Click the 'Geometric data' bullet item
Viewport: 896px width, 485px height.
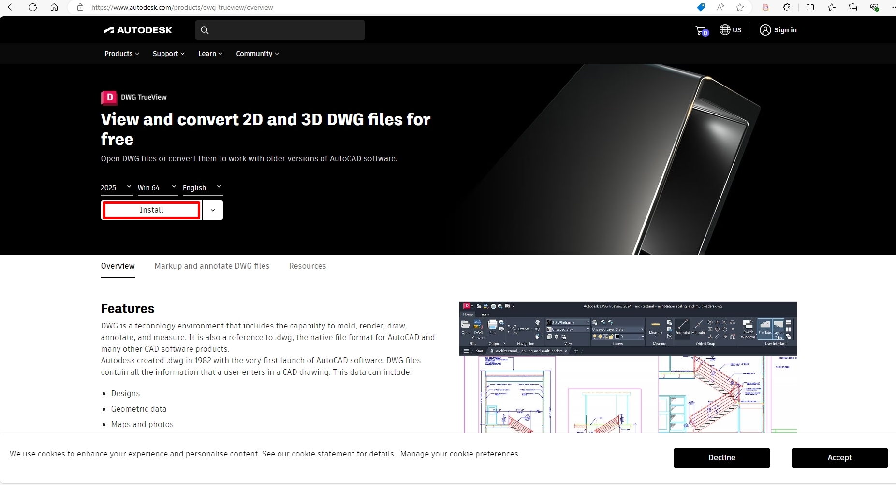tap(139, 409)
